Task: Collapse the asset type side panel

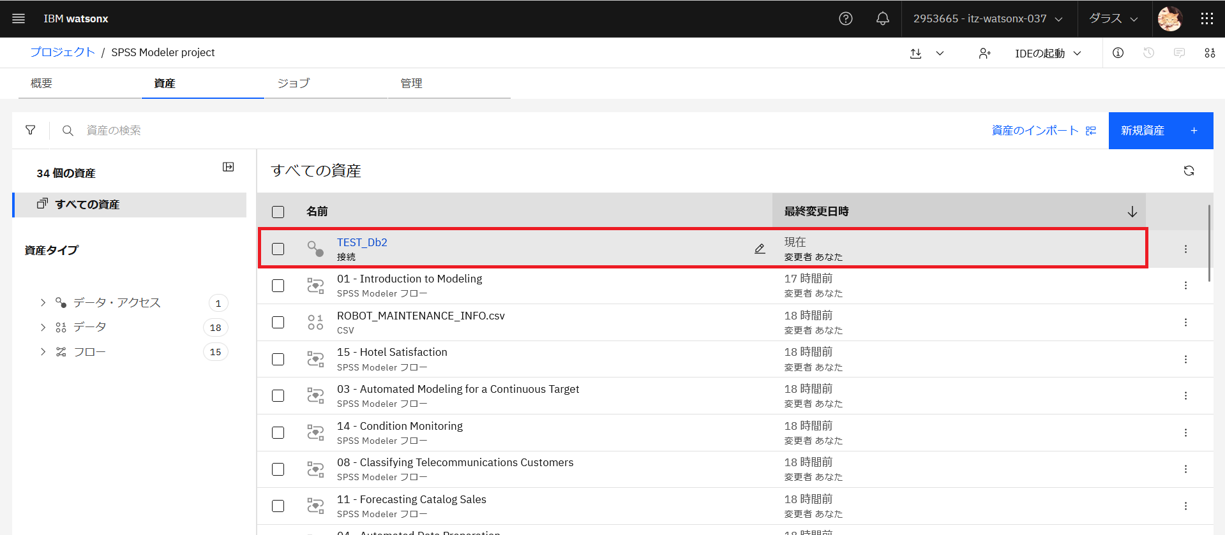Action: pos(229,167)
